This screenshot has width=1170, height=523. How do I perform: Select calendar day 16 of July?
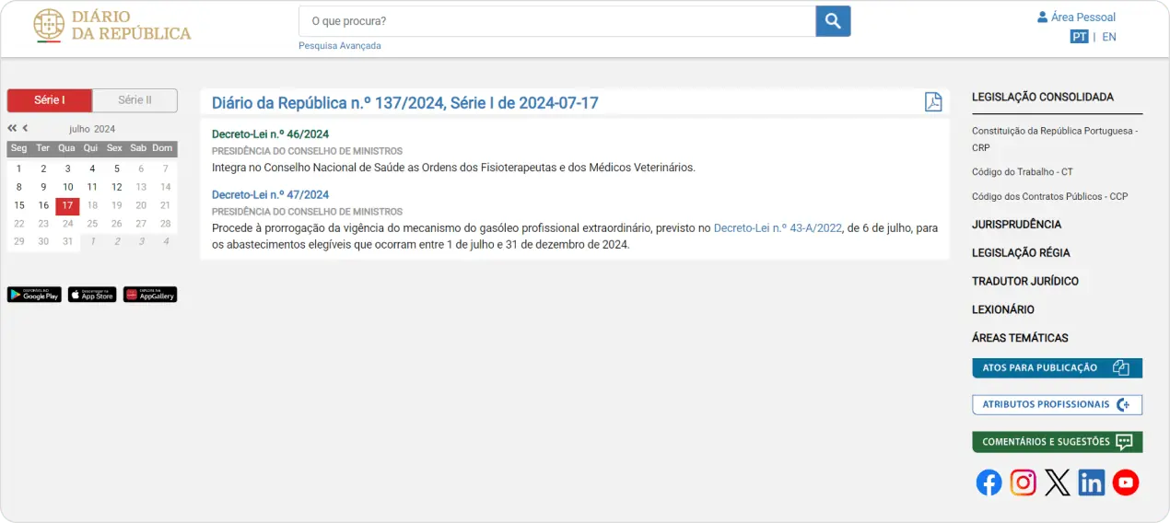43,206
